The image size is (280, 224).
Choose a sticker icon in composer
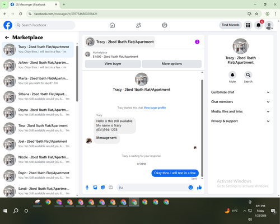[x=103, y=188]
